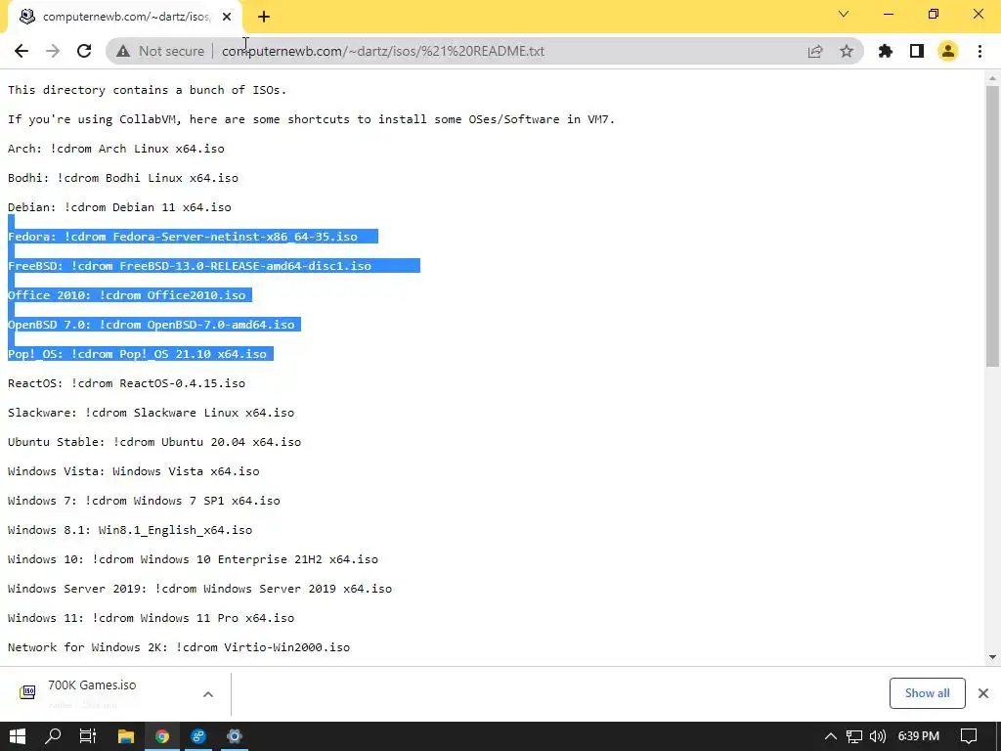
Task: Show all downloads
Action: (x=927, y=693)
